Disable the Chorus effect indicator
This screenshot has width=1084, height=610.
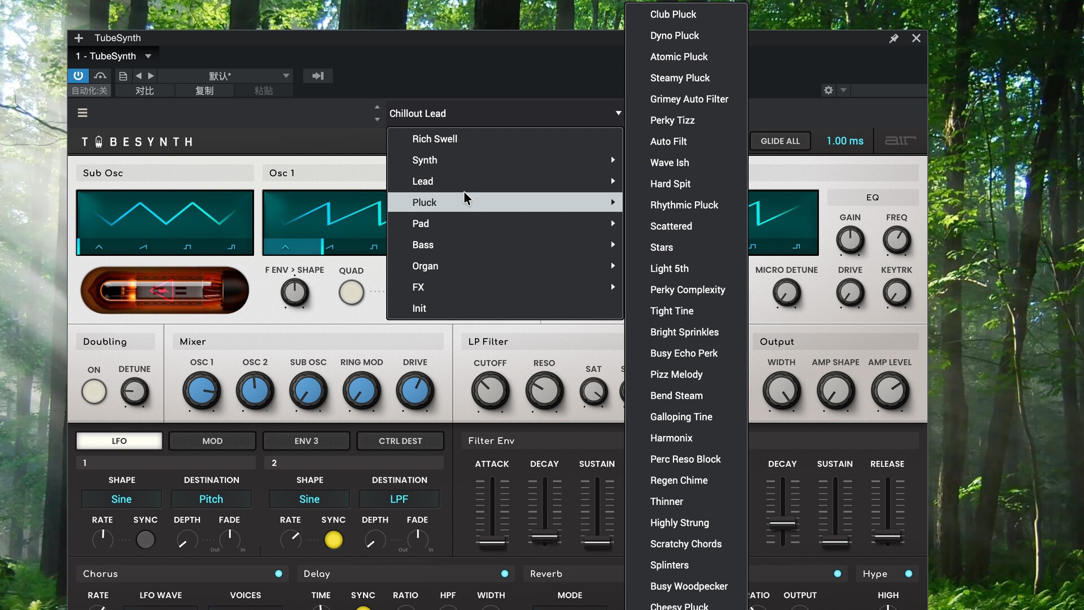tap(278, 574)
